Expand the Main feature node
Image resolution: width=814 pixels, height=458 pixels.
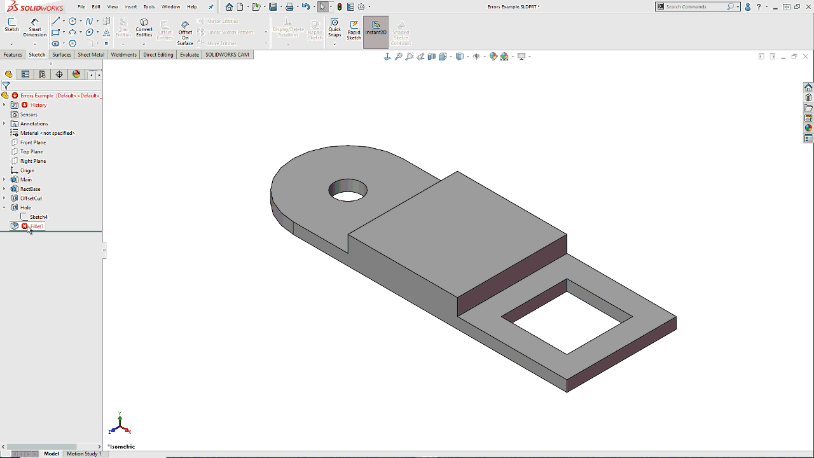tap(4, 179)
